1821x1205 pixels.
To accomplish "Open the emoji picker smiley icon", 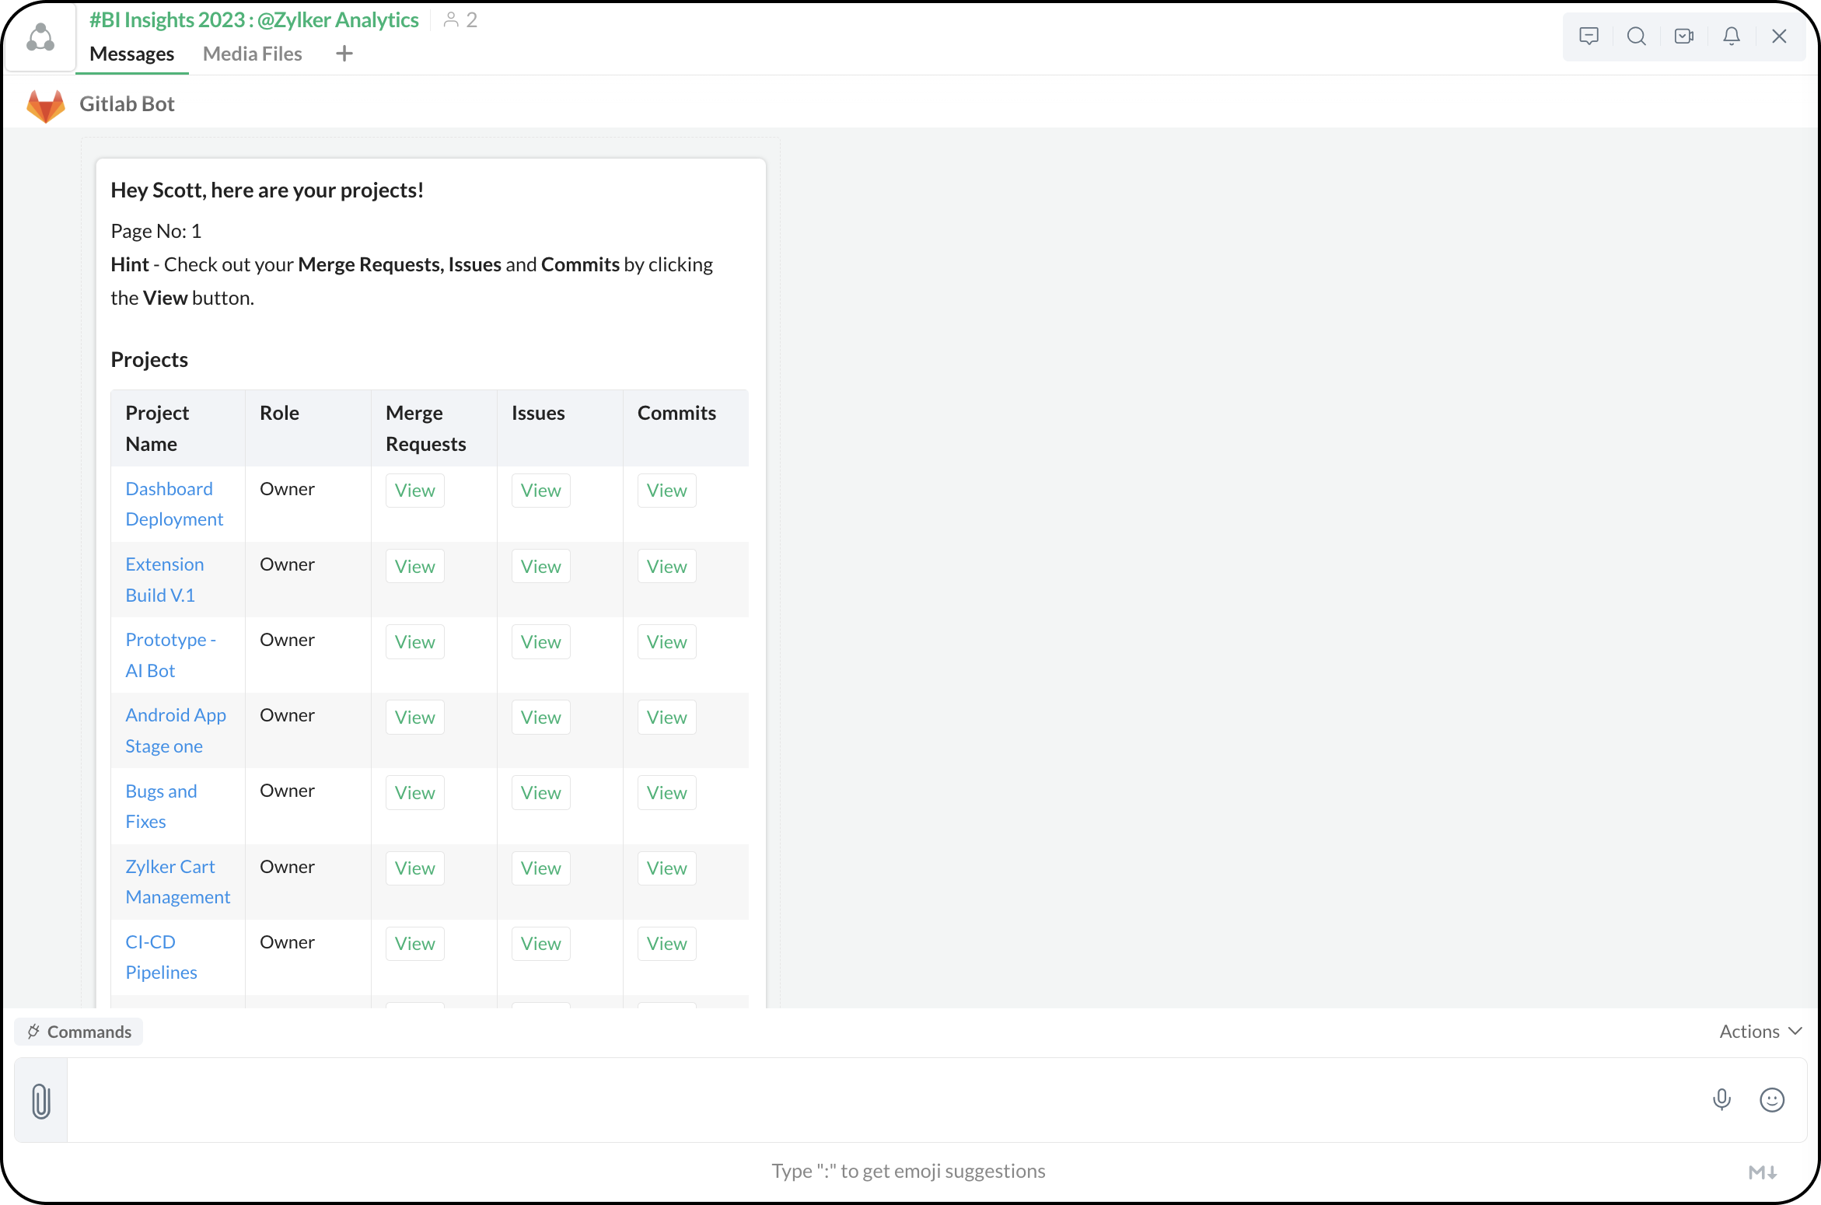I will click(x=1771, y=1099).
